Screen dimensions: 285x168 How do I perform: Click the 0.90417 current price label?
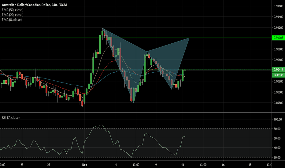point(278,70)
